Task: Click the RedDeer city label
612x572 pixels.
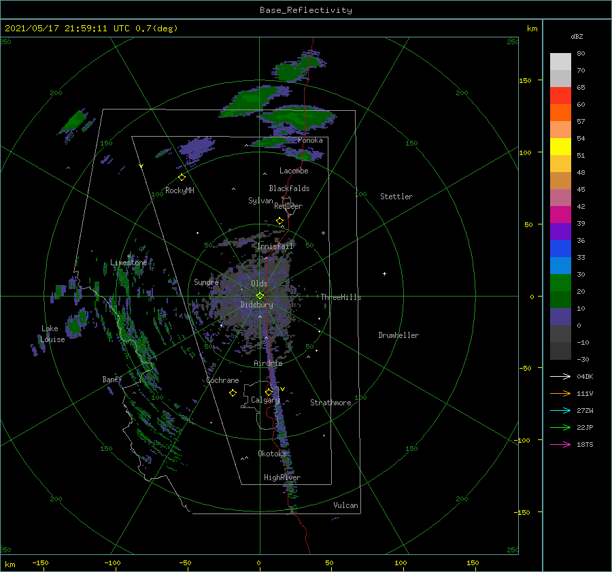Action: (x=288, y=206)
